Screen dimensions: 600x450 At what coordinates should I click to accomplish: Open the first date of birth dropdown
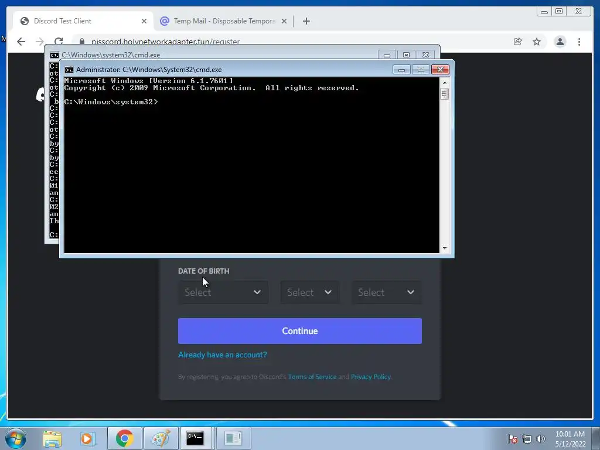click(x=223, y=292)
